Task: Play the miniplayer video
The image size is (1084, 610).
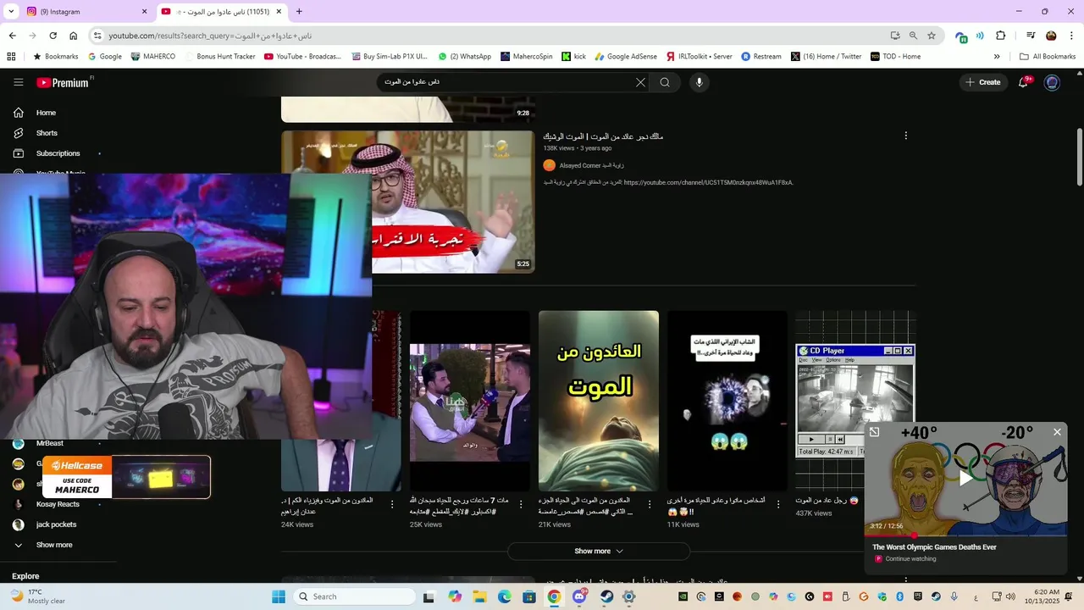Action: 965,479
